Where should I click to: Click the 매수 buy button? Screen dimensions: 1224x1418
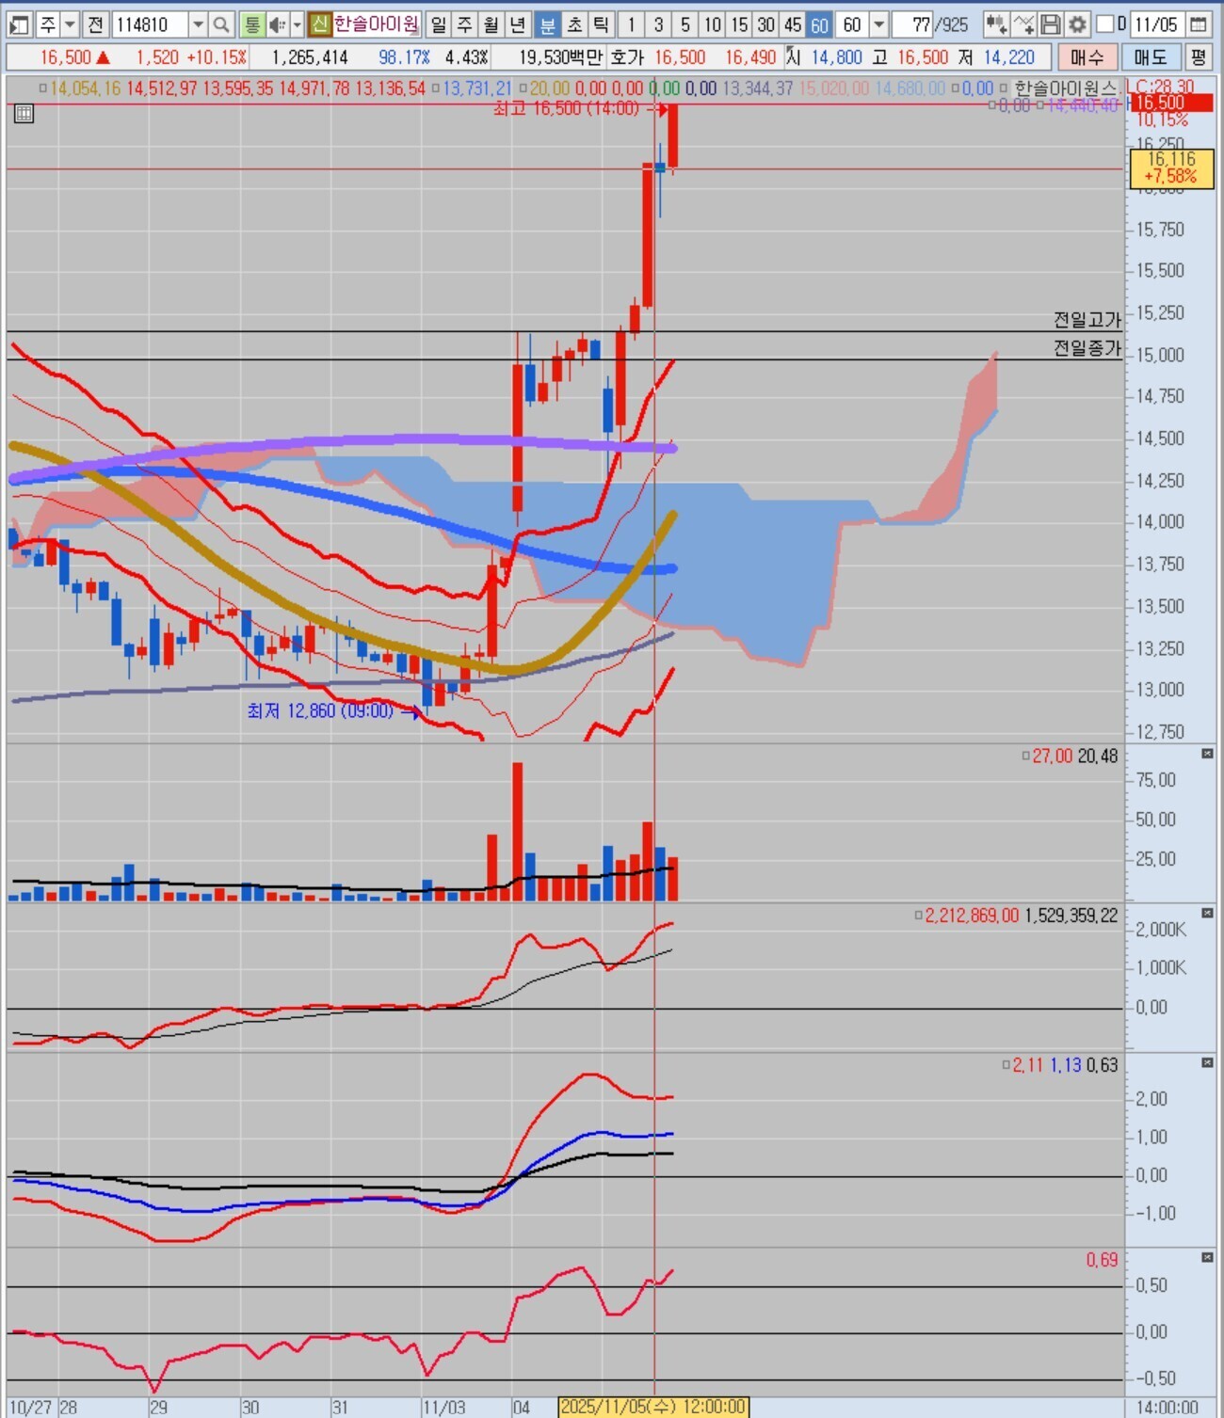pyautogui.click(x=1087, y=57)
